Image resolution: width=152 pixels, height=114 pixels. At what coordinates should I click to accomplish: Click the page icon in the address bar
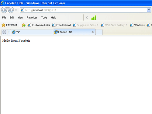[x=22, y=10]
